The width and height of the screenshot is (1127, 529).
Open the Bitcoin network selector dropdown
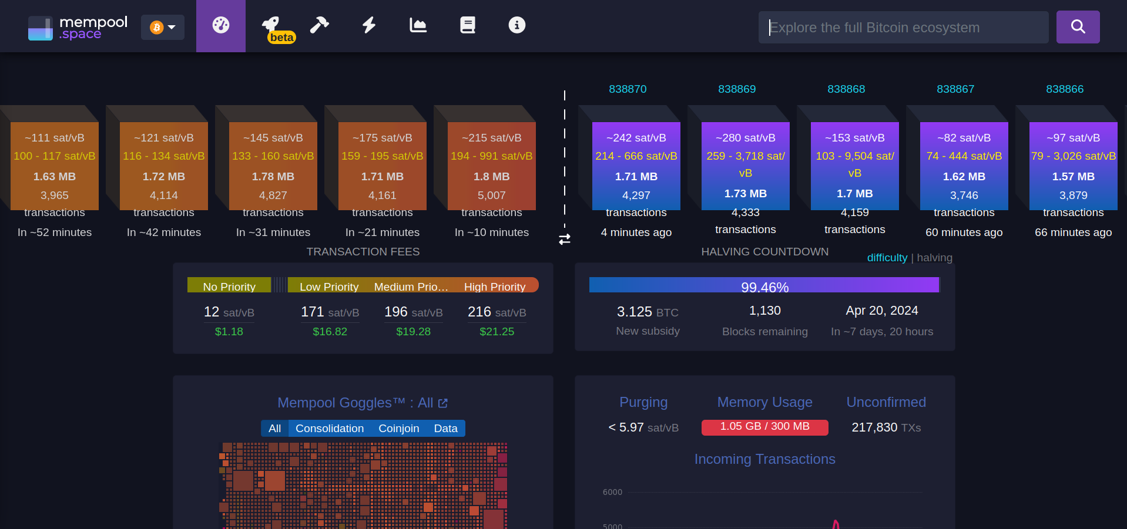pyautogui.click(x=163, y=28)
